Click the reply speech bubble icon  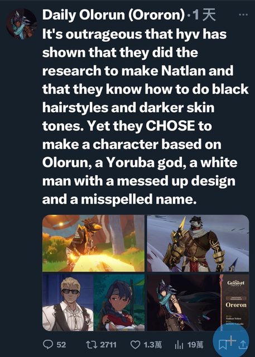(x=48, y=345)
